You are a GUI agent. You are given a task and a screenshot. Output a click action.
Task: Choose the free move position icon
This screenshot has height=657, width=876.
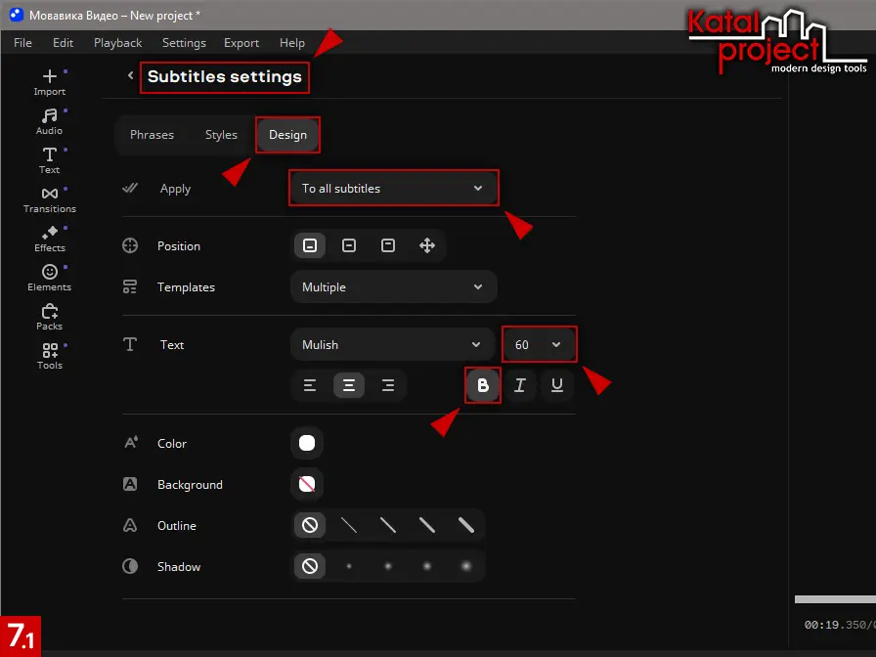pos(427,246)
